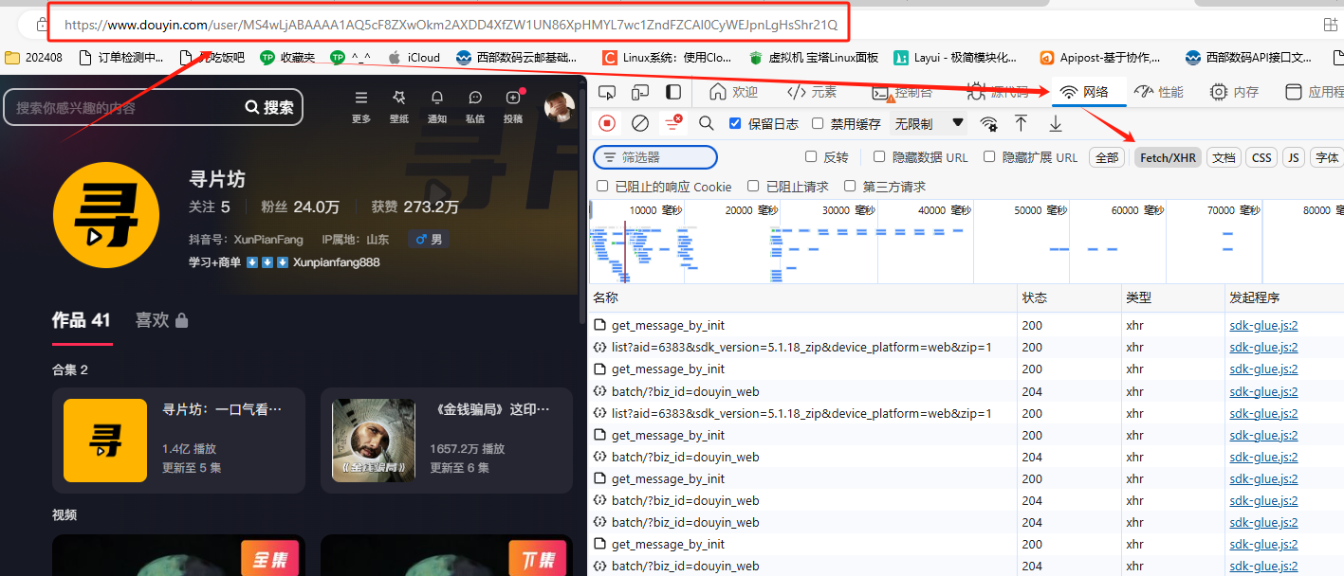Open the 性能 performance tab
Viewport: 1344px width, 576px height.
1159,92
